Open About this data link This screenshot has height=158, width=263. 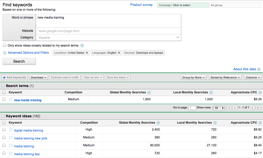(245, 69)
